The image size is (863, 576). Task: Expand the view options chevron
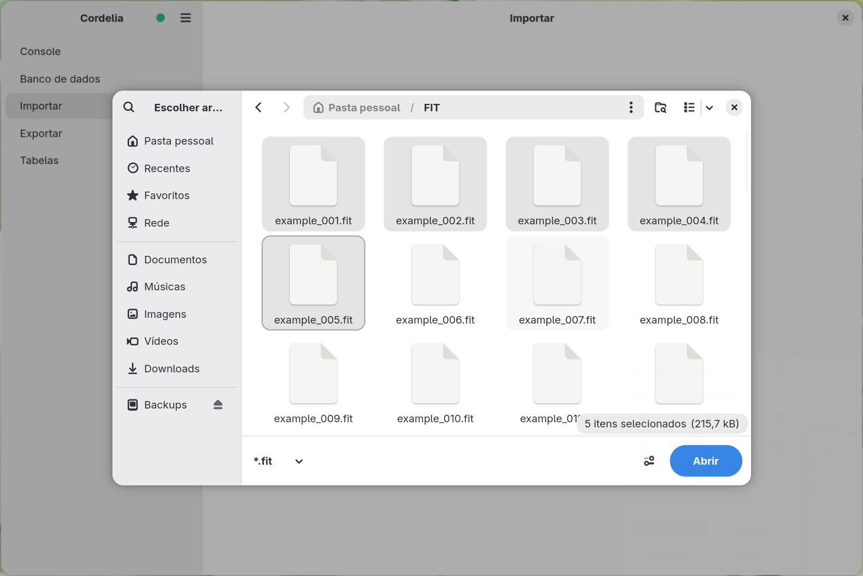[x=709, y=107]
